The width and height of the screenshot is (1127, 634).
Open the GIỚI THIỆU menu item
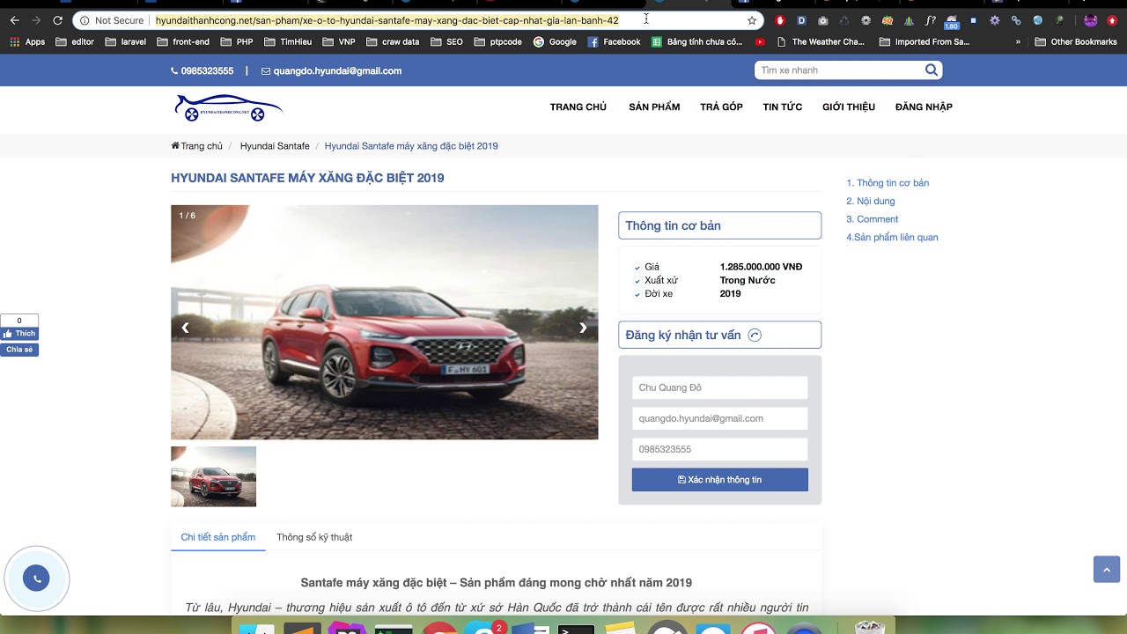[x=849, y=107]
